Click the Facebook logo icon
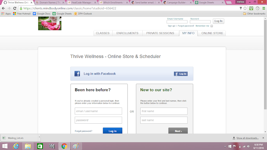 77,74
